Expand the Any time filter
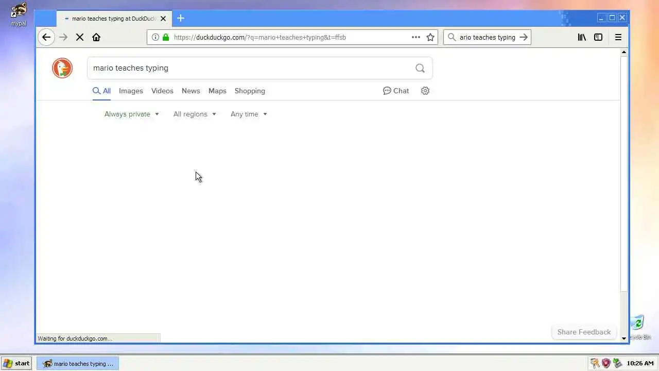The image size is (659, 371). [x=249, y=114]
